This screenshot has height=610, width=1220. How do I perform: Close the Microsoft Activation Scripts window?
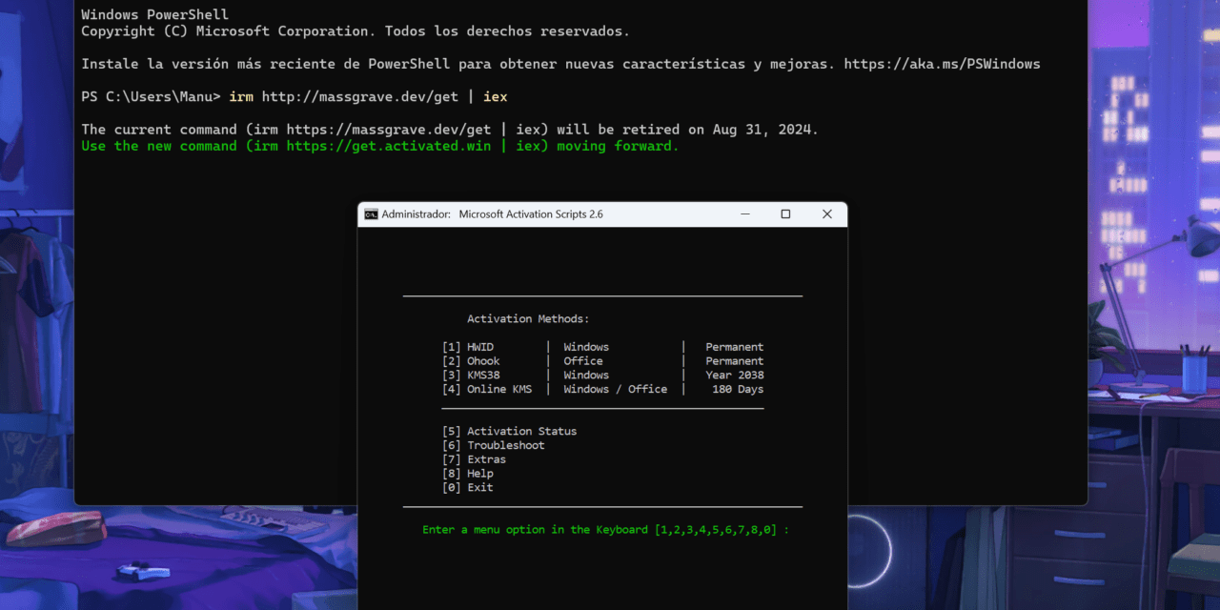[x=826, y=214]
